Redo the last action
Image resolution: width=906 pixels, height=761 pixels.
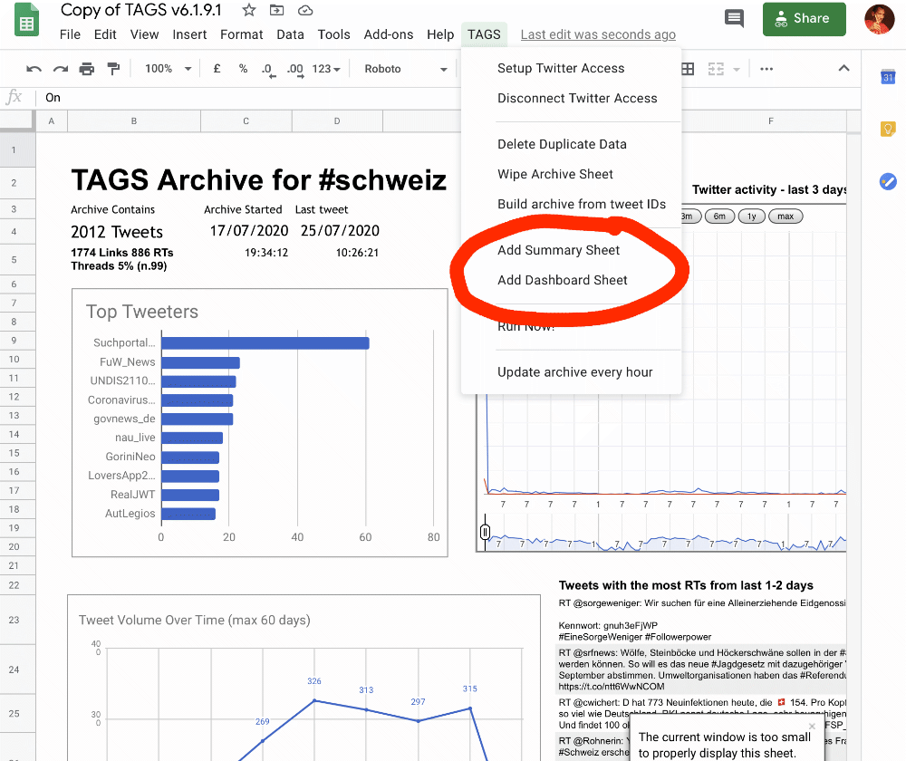click(x=60, y=70)
